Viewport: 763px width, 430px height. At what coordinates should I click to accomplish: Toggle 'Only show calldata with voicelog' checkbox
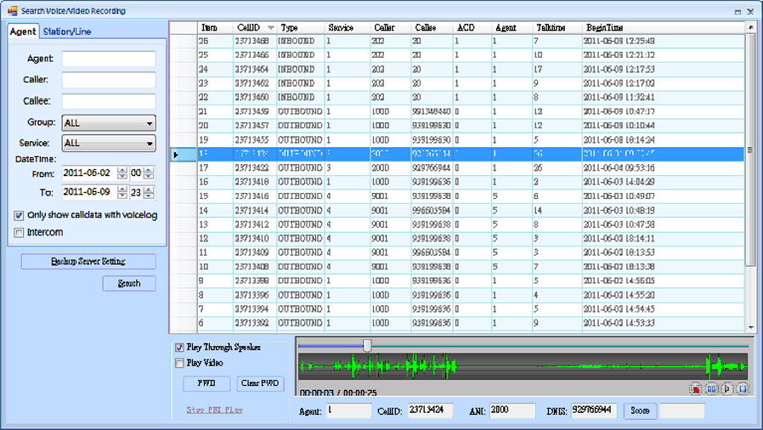(x=19, y=215)
